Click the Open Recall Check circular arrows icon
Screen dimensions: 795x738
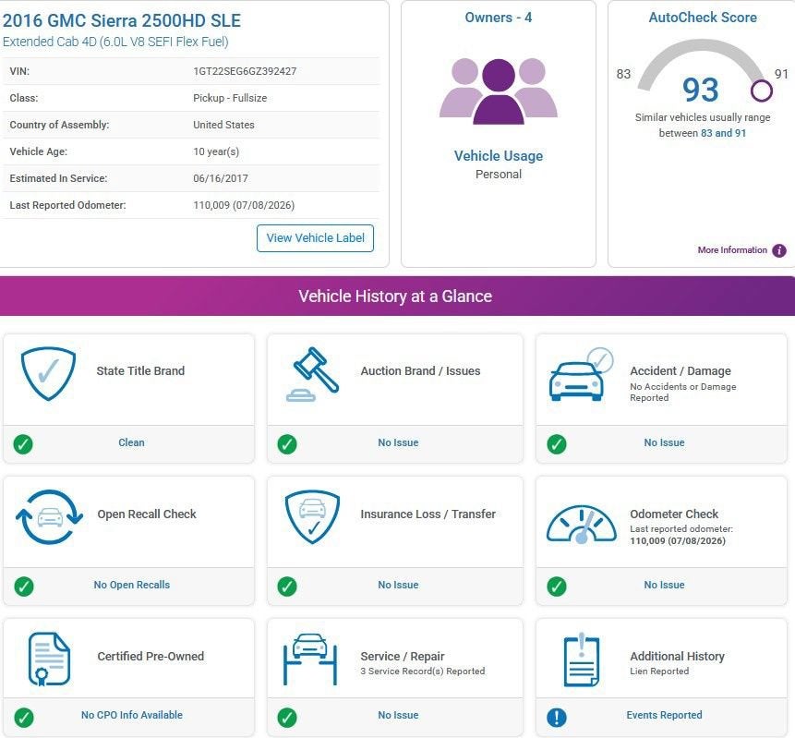(x=49, y=517)
